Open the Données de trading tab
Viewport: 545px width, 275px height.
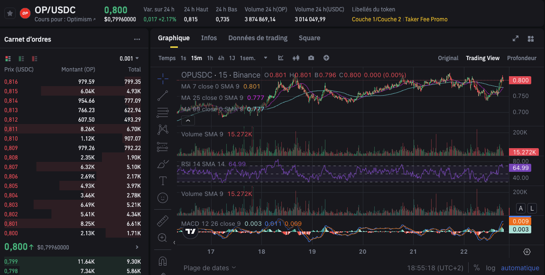258,38
